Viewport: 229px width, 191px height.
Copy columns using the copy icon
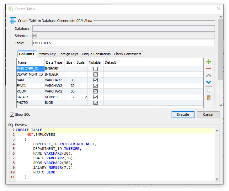[209, 91]
